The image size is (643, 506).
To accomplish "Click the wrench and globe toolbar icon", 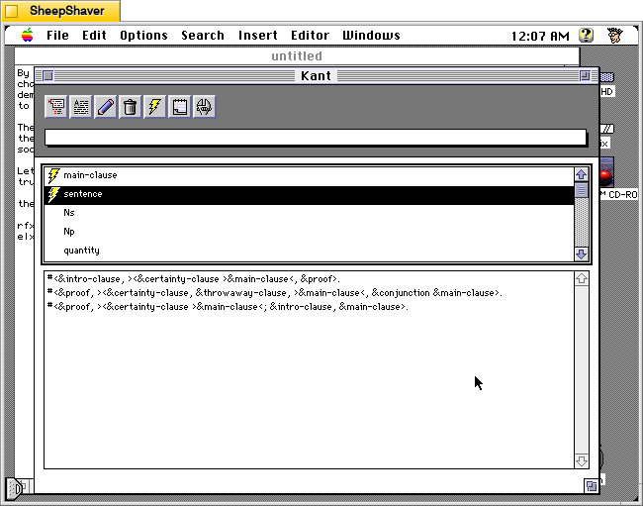I will tap(204, 107).
